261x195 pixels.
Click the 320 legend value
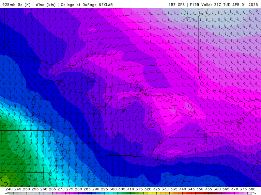[148, 189]
